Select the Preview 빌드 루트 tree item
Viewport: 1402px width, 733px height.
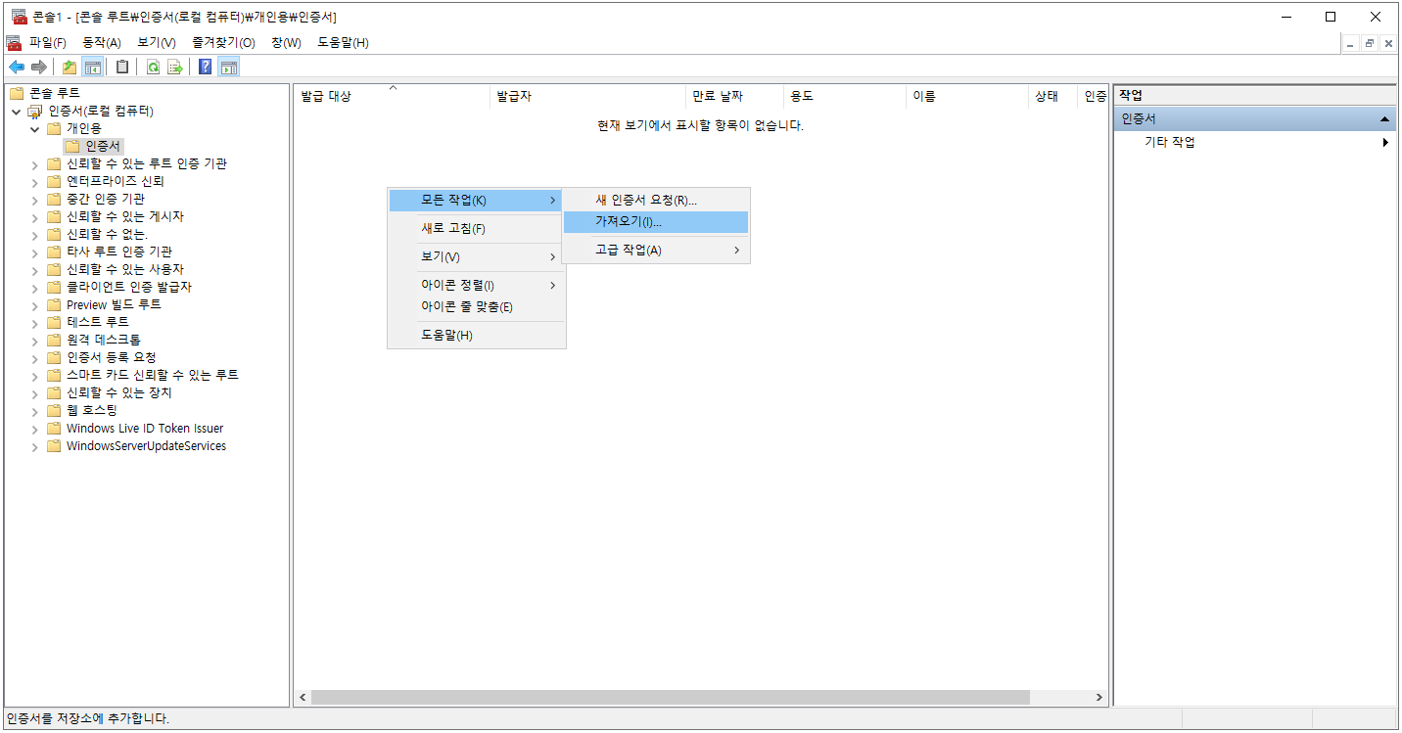(x=114, y=304)
